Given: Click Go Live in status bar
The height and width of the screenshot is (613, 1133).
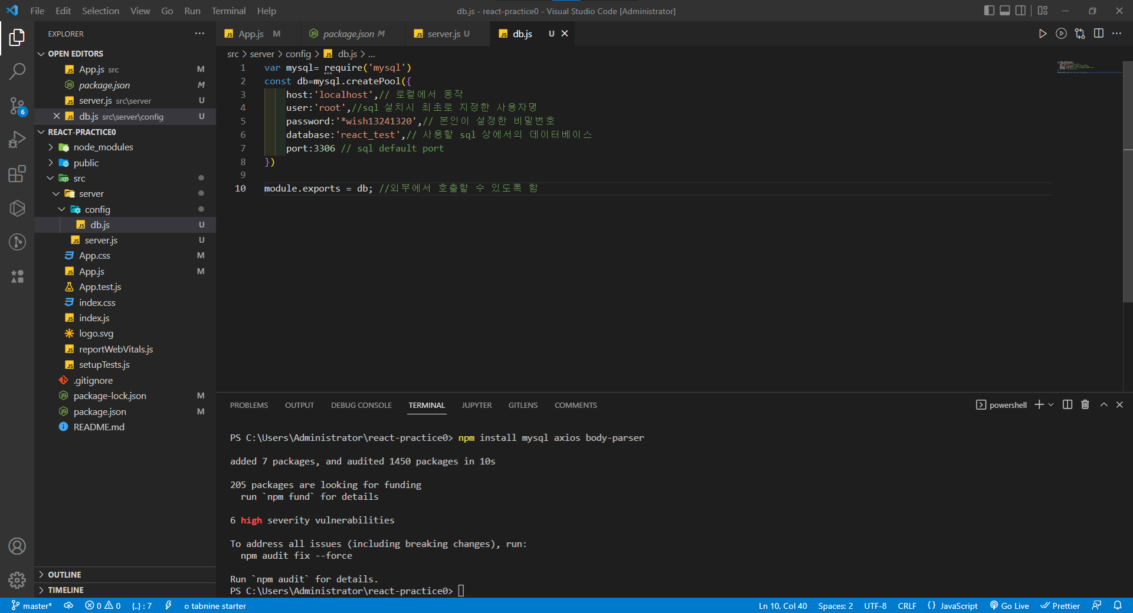Looking at the screenshot, I should click(1009, 605).
